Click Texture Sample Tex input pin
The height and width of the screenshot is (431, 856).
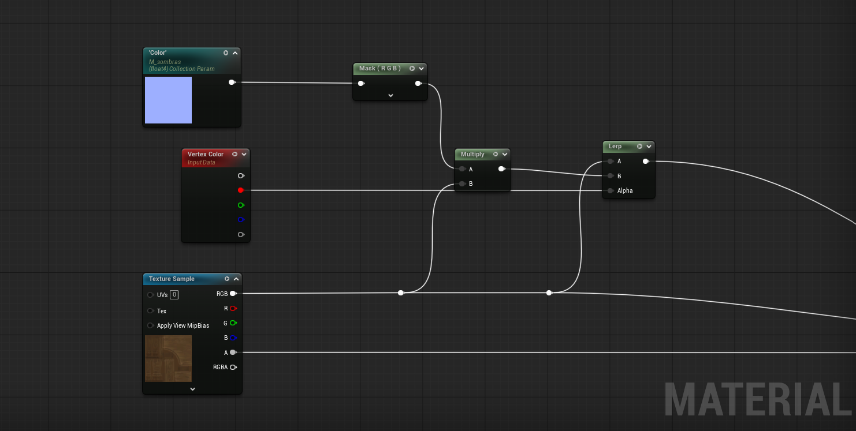pyautogui.click(x=151, y=311)
